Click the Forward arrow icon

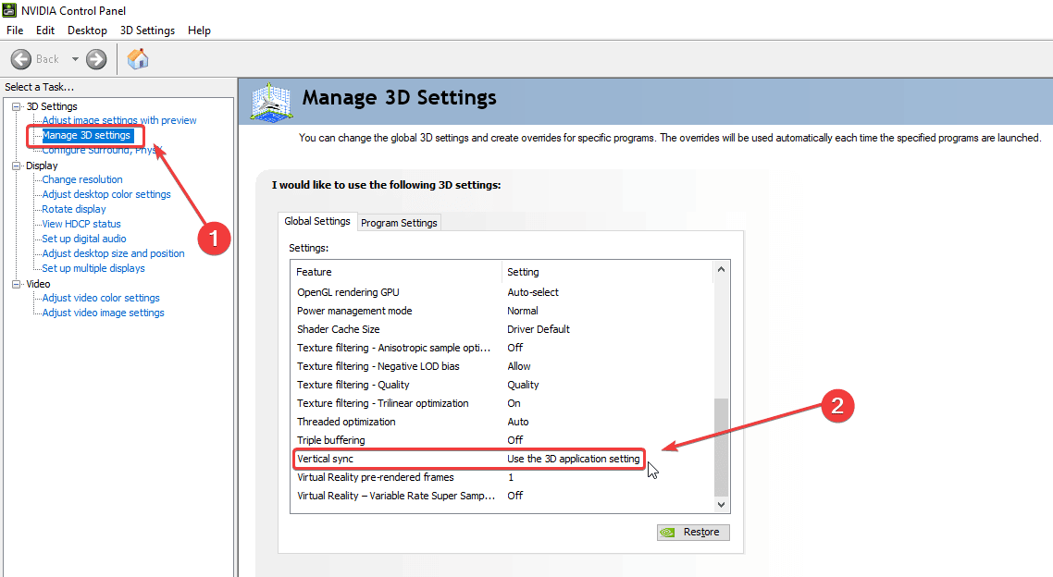pyautogui.click(x=96, y=59)
